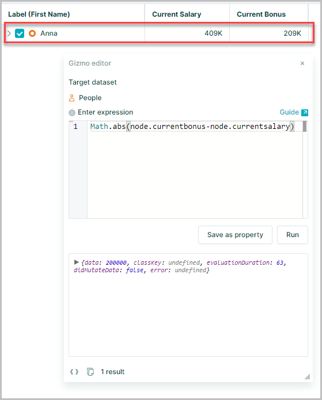Toggle raw JSON braces view icon
This screenshot has width=322, height=400.
[x=74, y=372]
